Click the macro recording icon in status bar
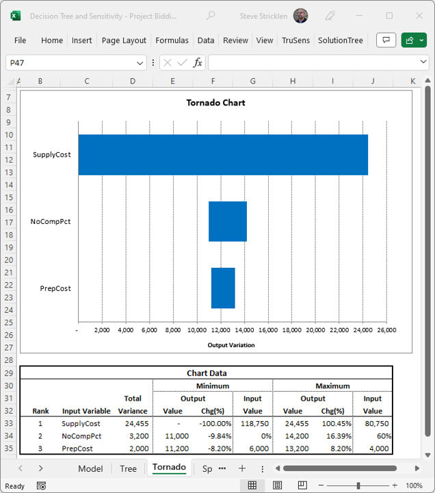The image size is (435, 493). pyautogui.click(x=42, y=485)
